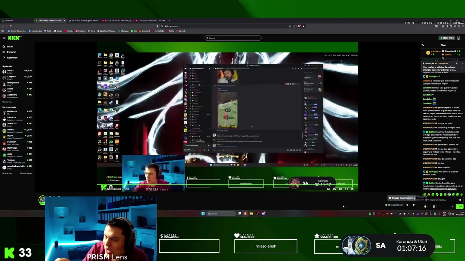
Task: Open Badrik28 recommended channel
Action: click(x=17, y=118)
